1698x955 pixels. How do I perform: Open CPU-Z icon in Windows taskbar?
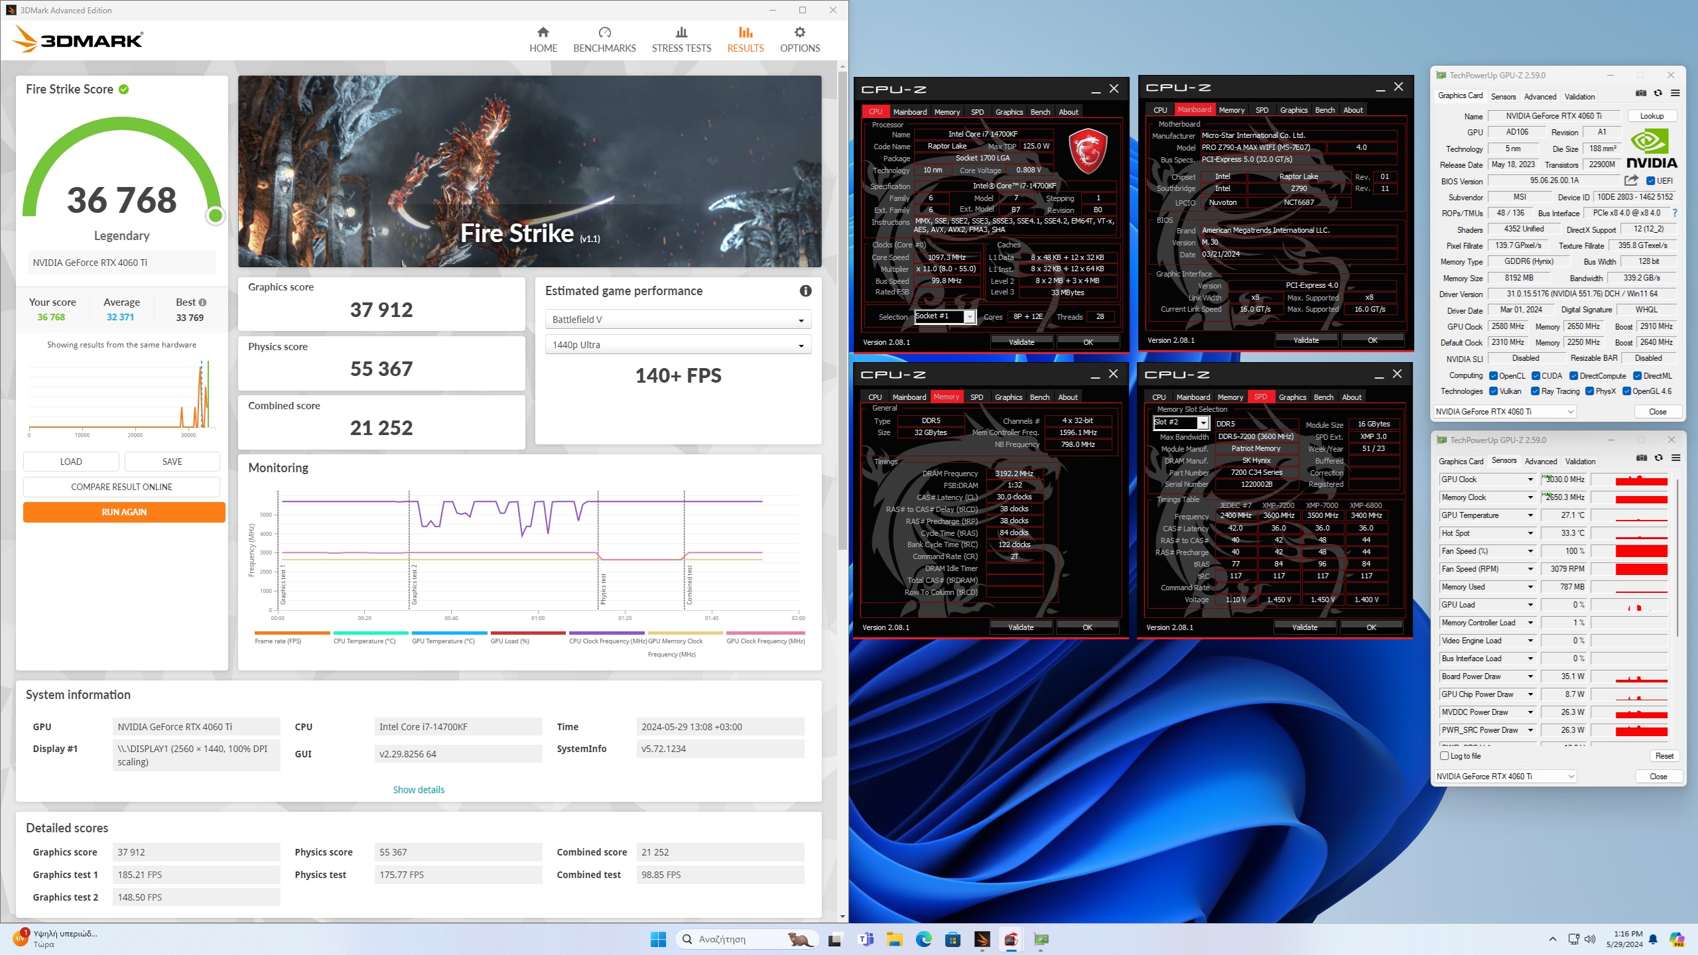[x=1011, y=939]
